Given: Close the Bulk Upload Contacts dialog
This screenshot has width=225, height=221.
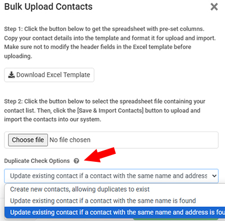Looking at the screenshot, I should [x=214, y=7].
